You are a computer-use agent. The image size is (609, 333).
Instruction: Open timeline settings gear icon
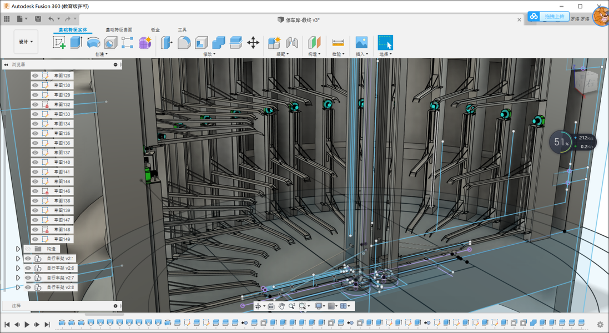pyautogui.click(x=600, y=324)
